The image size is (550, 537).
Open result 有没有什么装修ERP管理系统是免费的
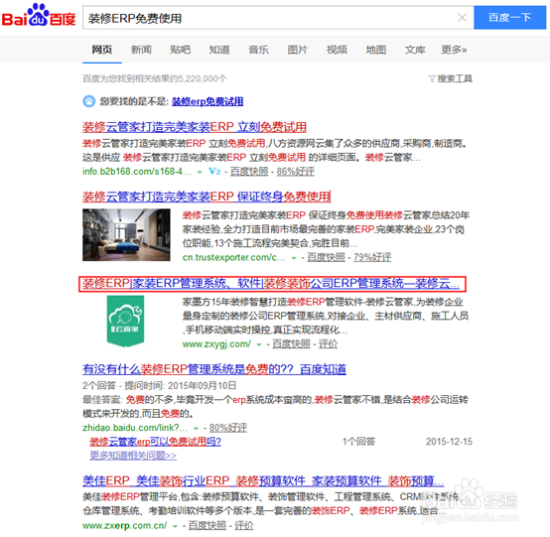click(214, 369)
